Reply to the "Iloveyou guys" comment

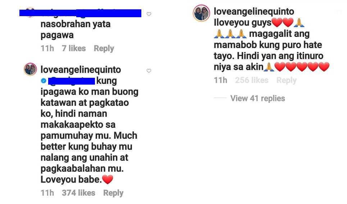(286, 80)
